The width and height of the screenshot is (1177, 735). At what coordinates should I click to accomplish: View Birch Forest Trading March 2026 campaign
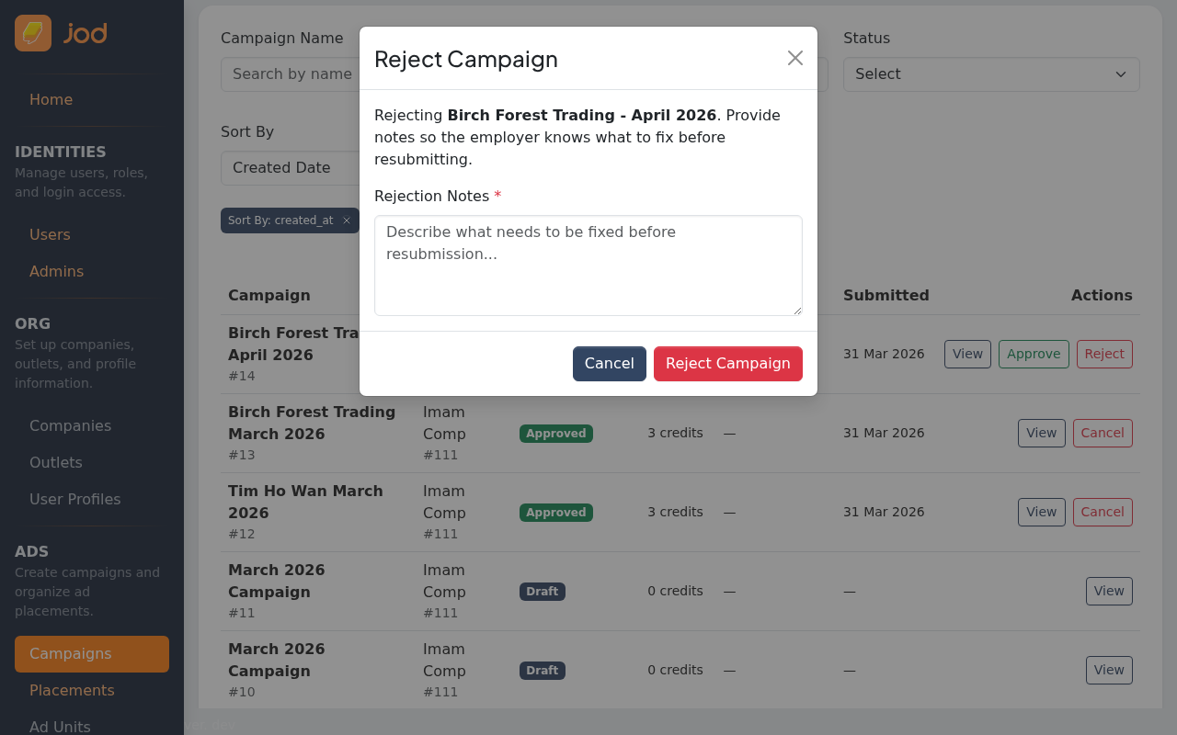1041,433
